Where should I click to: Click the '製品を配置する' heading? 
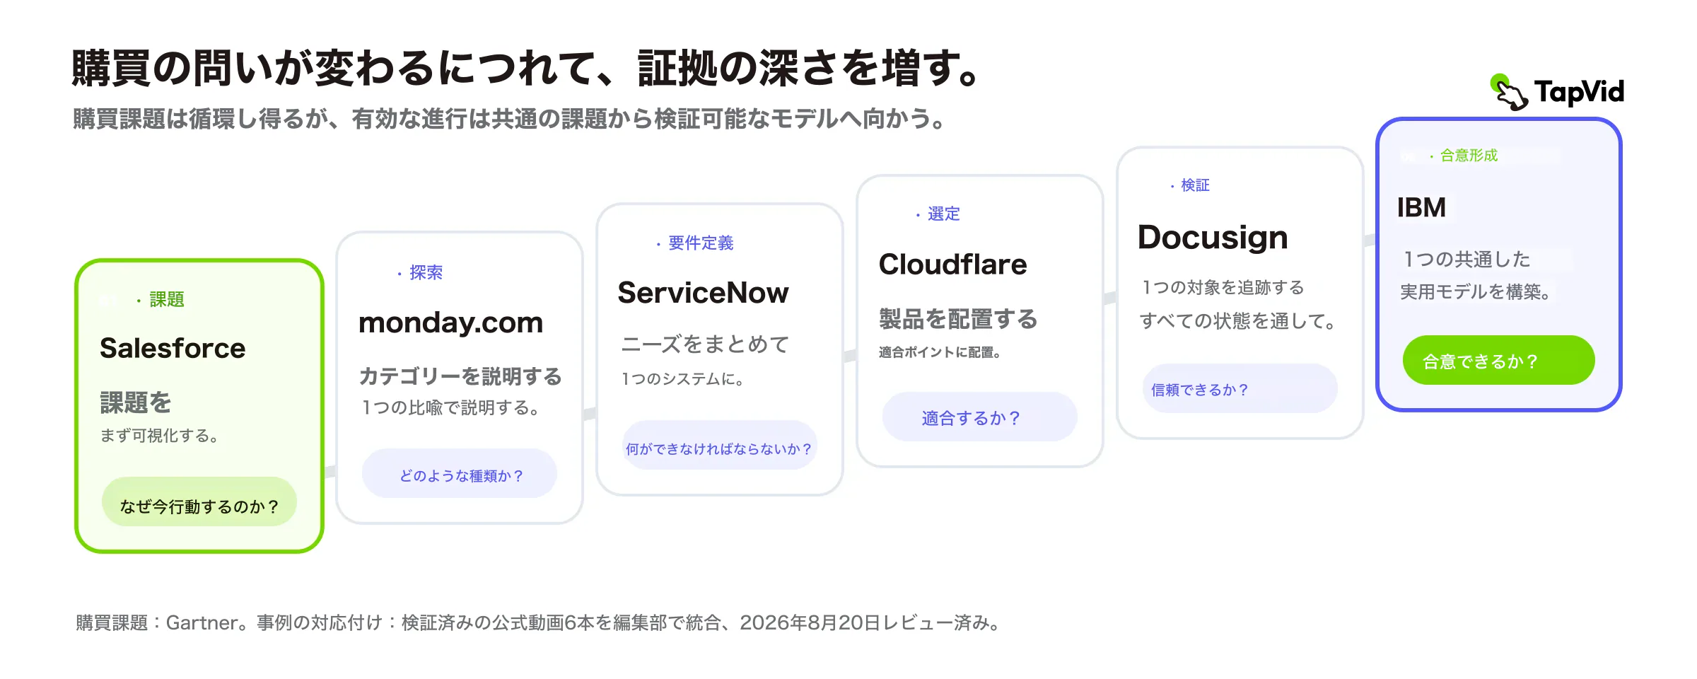[958, 319]
